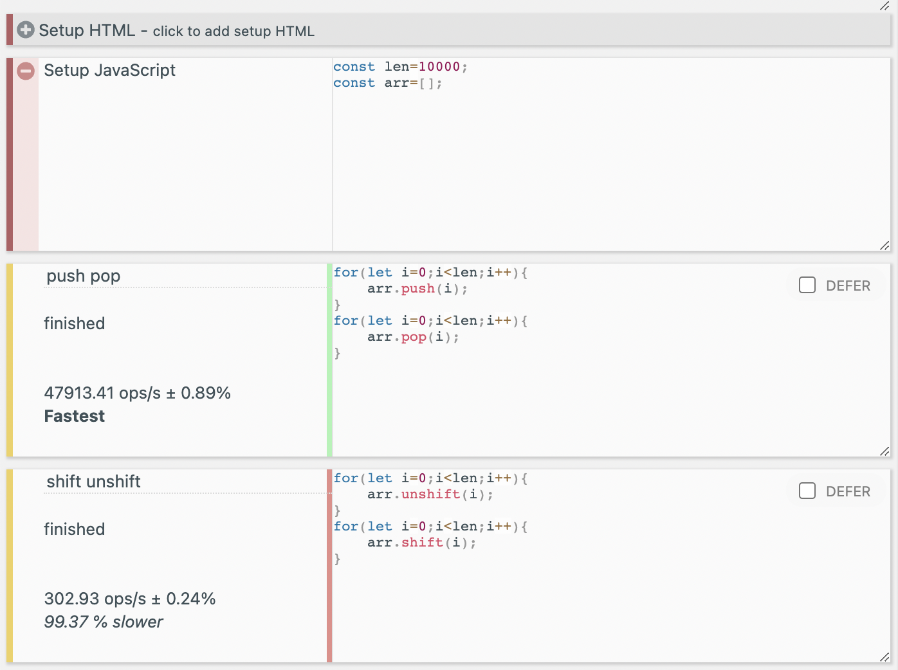Click the arr.unshift(i) line in code
Viewport: 898px width, 670px height.
(430, 494)
